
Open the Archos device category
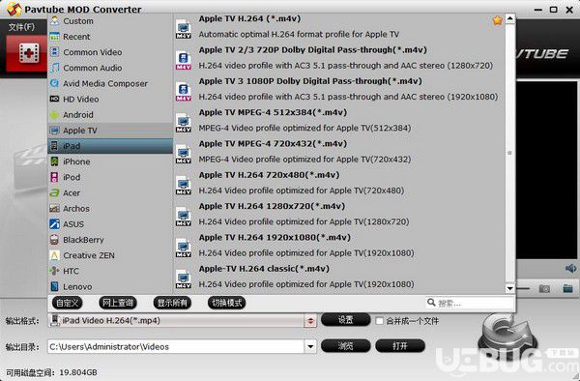coord(110,208)
